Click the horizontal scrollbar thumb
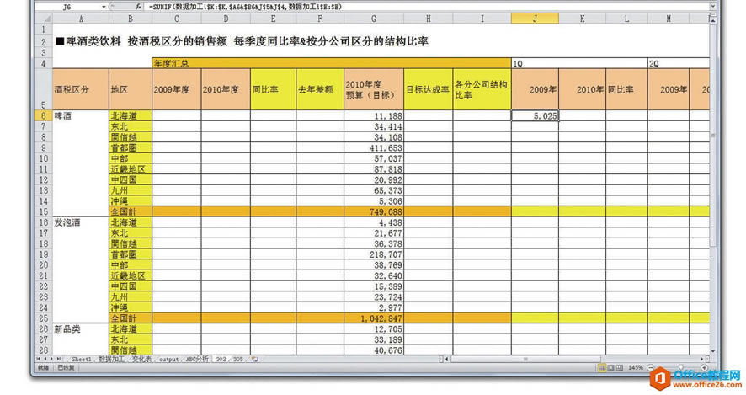This screenshot has height=395, width=746. (525, 360)
